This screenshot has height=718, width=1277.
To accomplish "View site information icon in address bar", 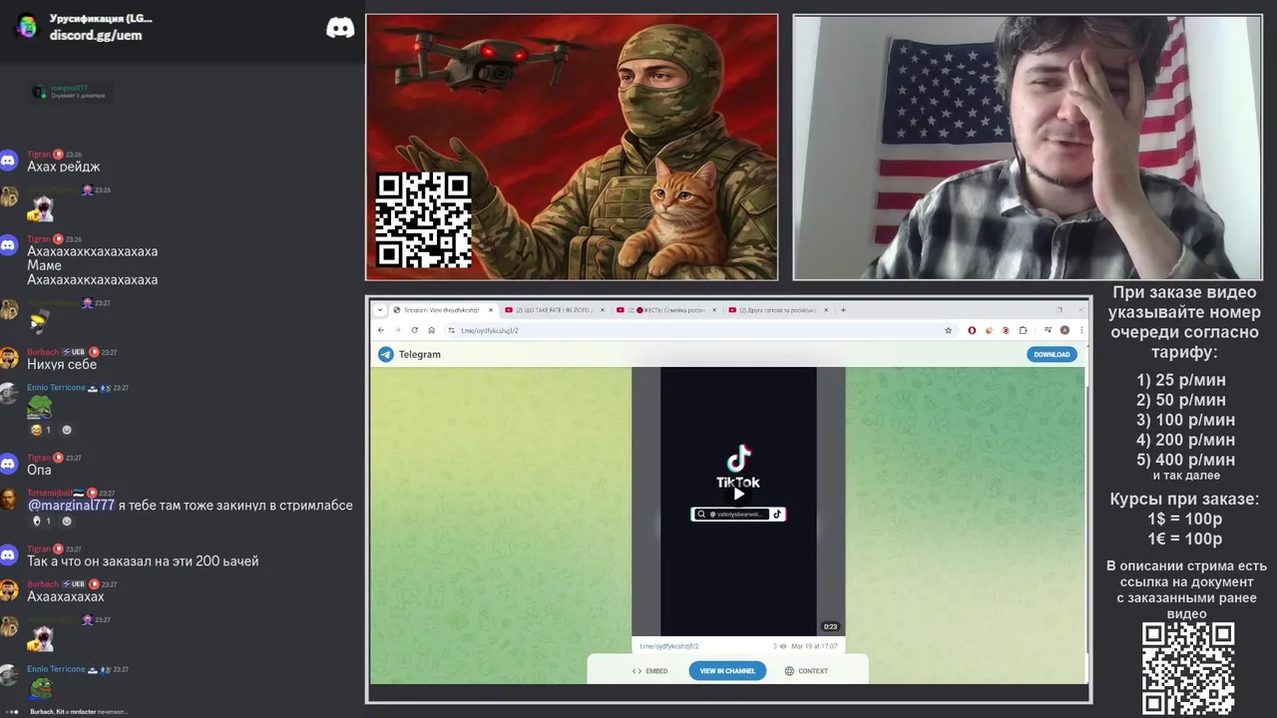I will tap(452, 330).
